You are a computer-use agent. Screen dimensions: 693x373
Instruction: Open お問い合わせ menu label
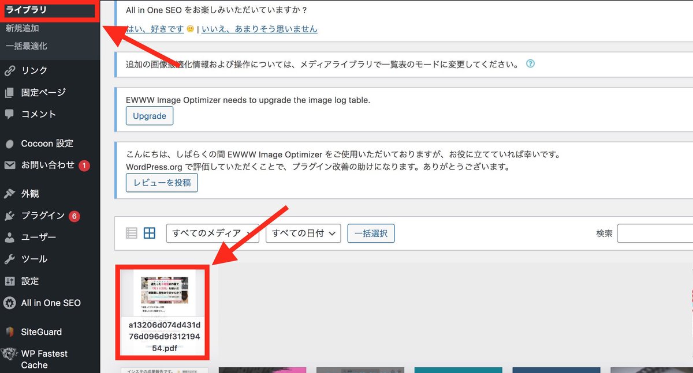coord(48,165)
